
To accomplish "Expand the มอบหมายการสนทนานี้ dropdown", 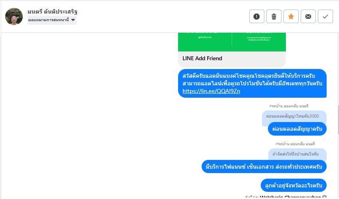I will point(52,20).
